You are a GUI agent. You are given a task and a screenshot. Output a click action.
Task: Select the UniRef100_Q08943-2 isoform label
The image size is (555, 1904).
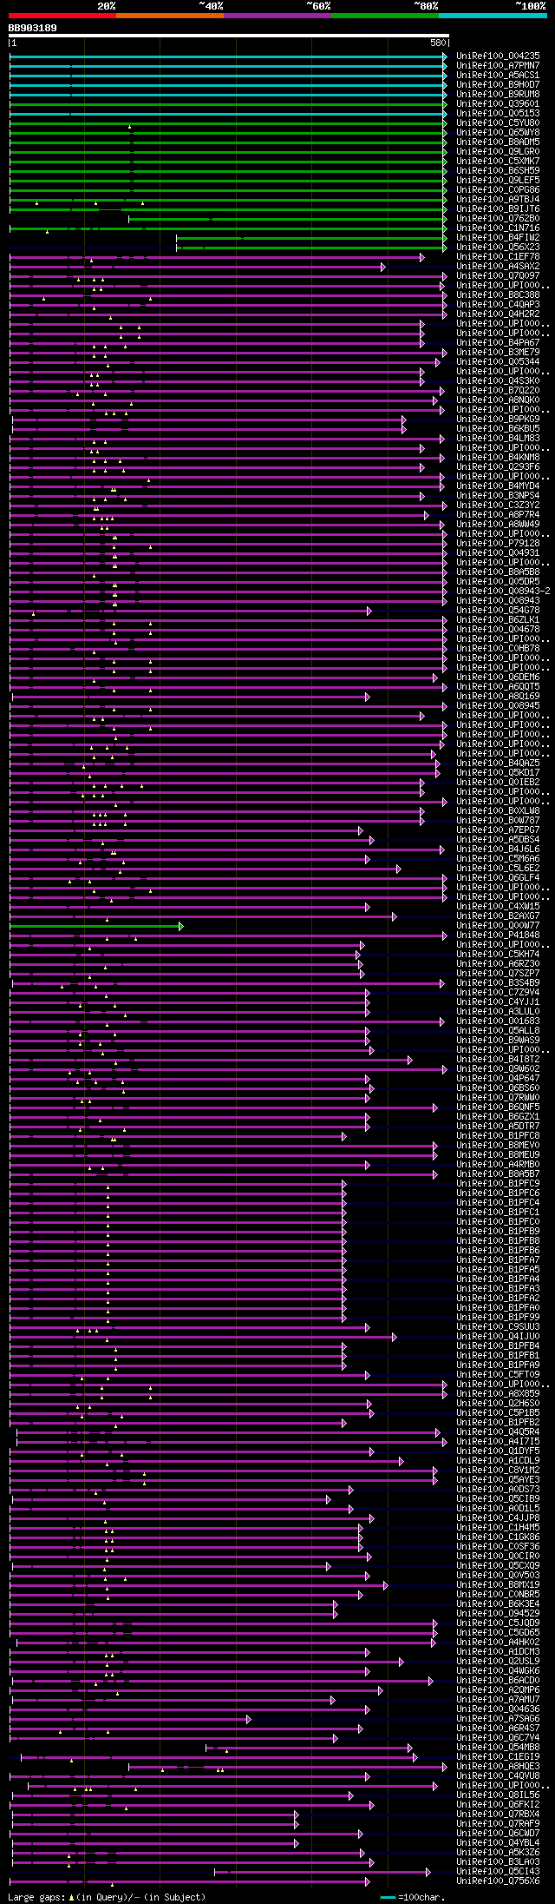coord(503,591)
